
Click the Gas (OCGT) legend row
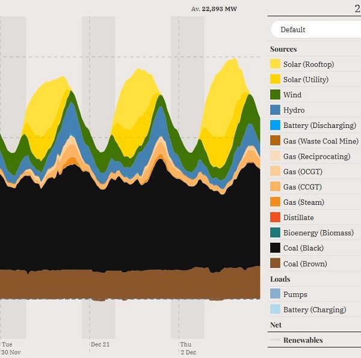[x=303, y=172]
